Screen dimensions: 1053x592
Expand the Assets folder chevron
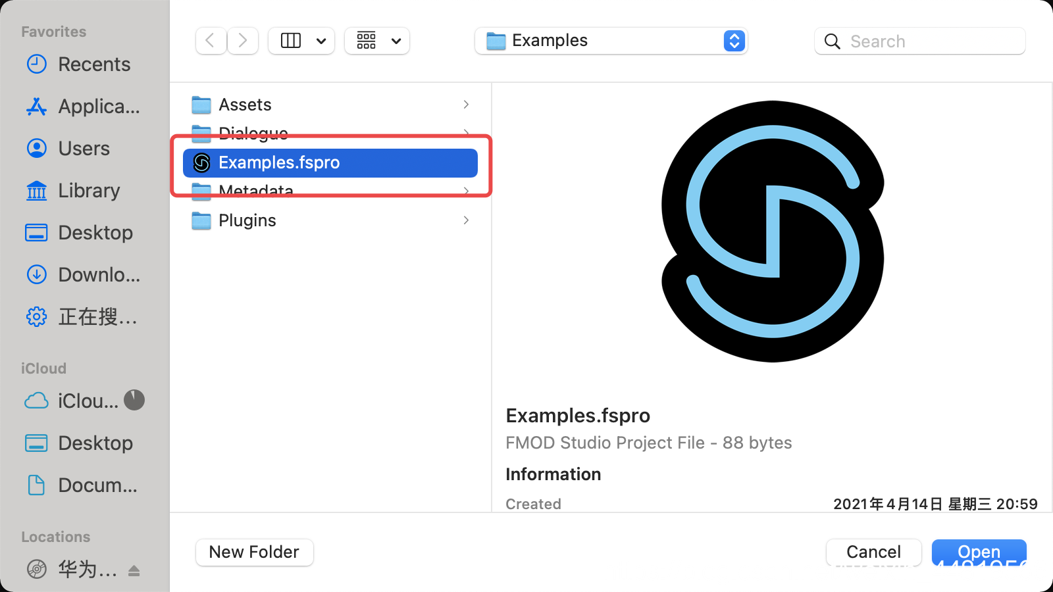(x=466, y=105)
